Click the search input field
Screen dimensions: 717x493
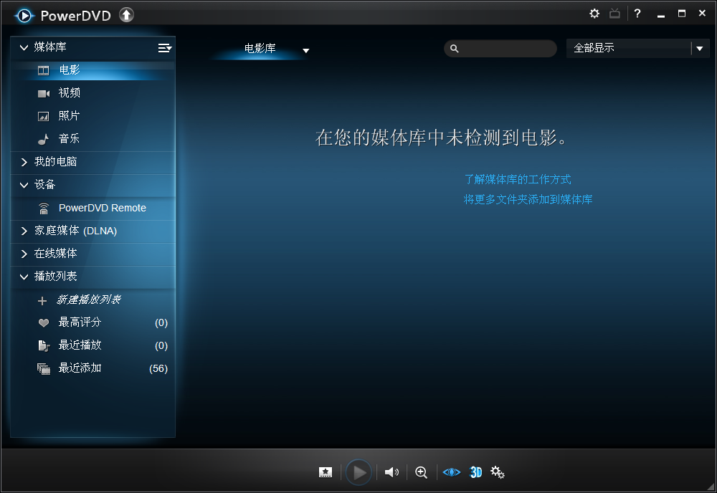pyautogui.click(x=506, y=49)
